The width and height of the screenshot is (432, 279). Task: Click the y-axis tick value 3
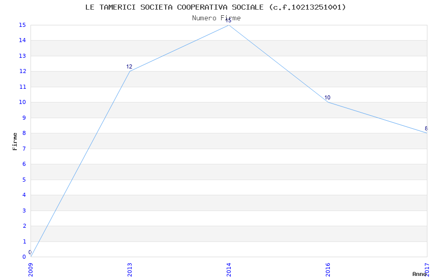24,211
